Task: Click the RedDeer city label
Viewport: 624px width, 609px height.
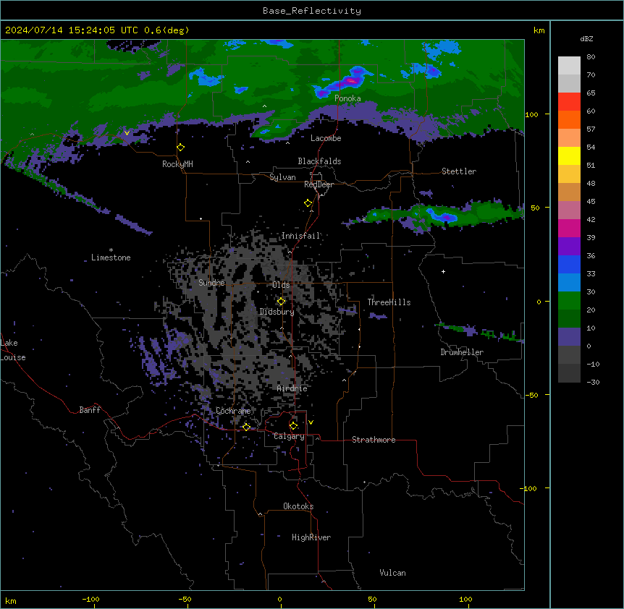Action: 319,184
